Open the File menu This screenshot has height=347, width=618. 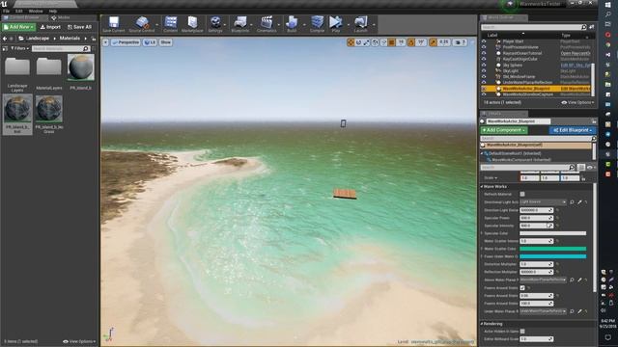[6, 11]
